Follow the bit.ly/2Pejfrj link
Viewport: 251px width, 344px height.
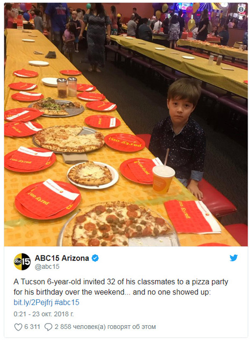(x=33, y=303)
